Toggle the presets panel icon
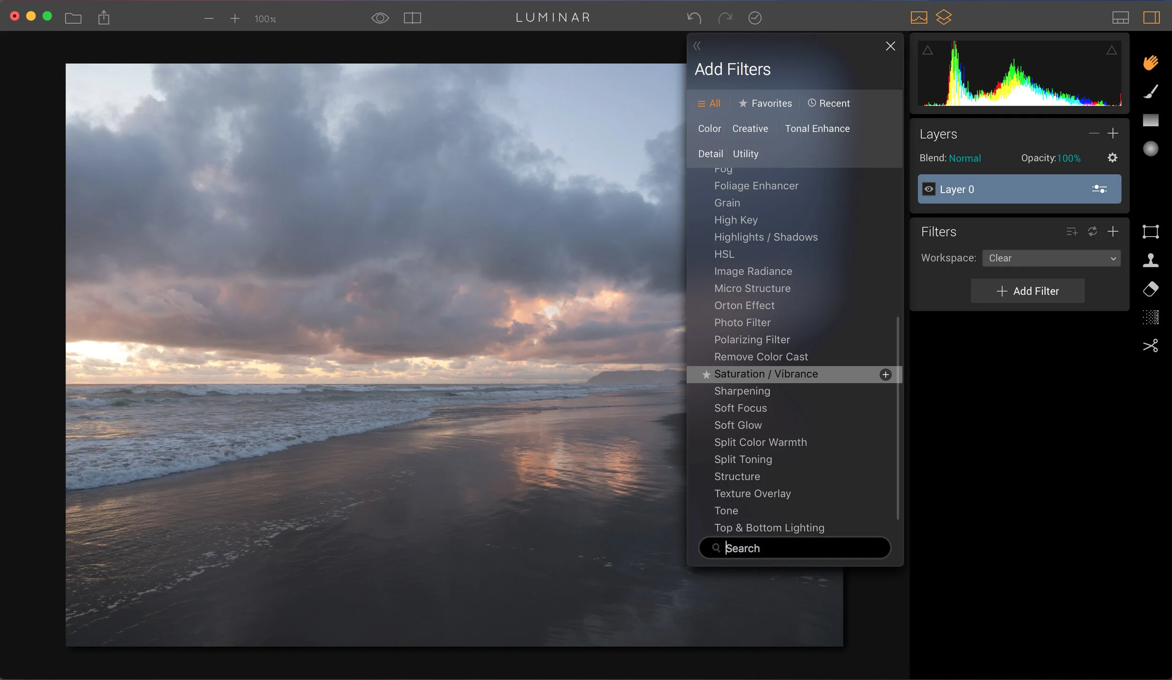 (1120, 18)
